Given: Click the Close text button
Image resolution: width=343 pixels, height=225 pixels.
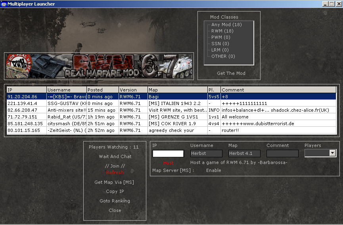Looking at the screenshot, I should [115, 210].
